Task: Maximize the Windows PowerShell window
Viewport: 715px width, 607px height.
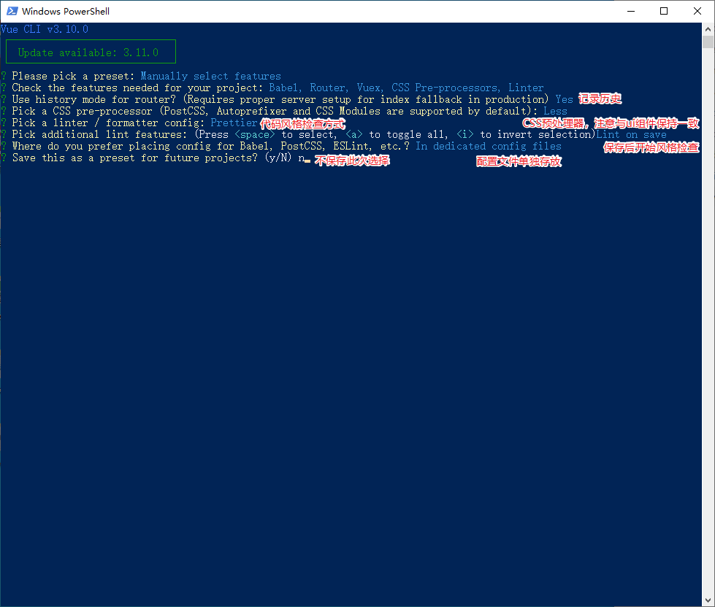Action: (664, 11)
